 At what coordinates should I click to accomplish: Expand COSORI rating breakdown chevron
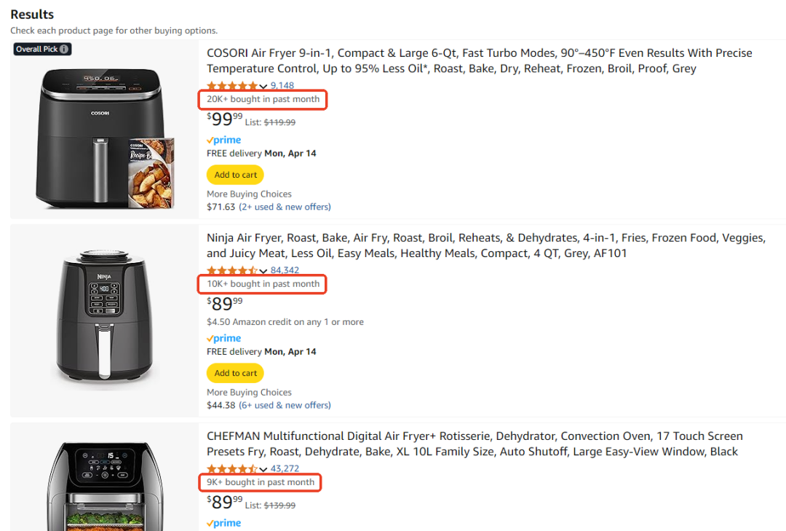tap(263, 87)
